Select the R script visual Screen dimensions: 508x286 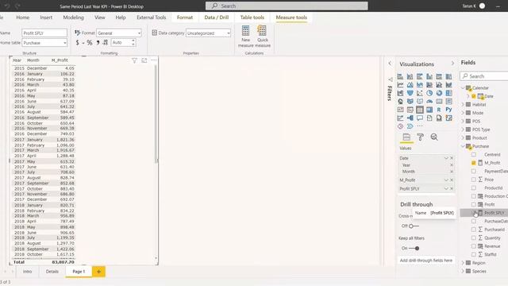coord(439,110)
